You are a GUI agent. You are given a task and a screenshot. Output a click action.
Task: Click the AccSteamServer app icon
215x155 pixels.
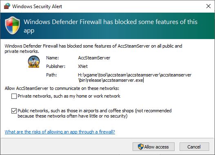coord(34,62)
